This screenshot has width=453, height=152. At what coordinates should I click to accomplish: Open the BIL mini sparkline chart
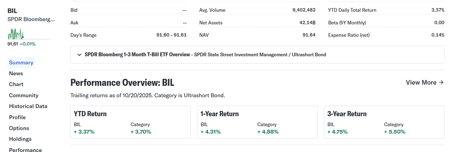16,34
